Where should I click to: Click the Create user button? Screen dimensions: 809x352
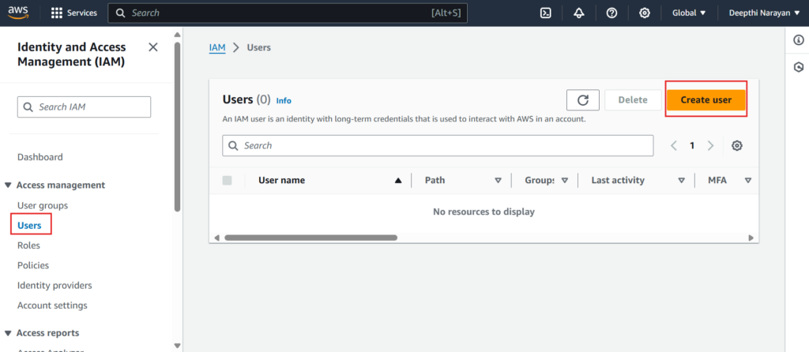click(x=706, y=100)
